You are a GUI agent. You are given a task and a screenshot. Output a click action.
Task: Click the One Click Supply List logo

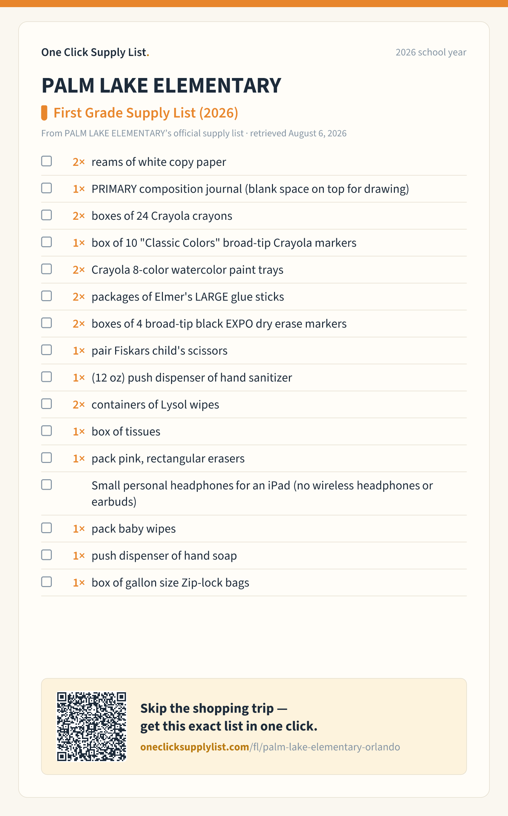[x=95, y=52]
